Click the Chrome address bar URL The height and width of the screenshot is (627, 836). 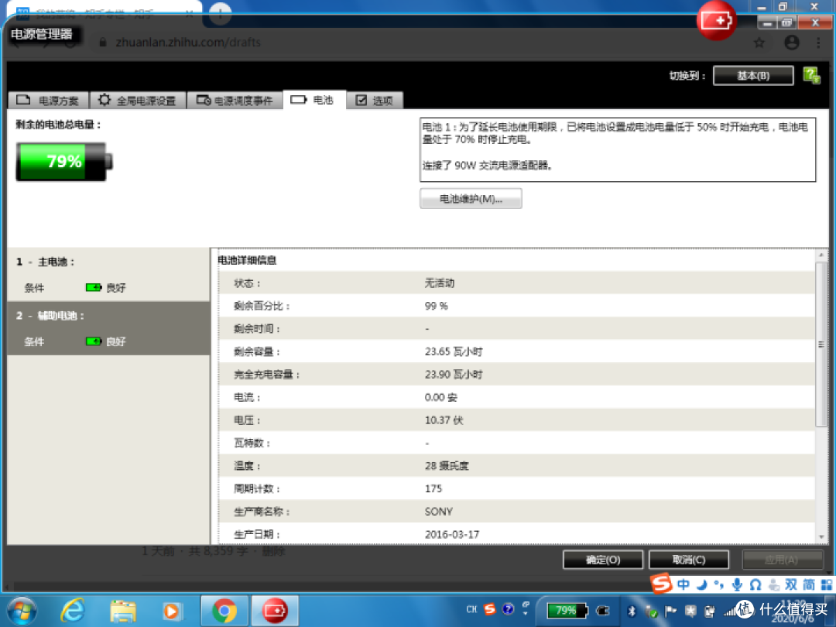188,43
